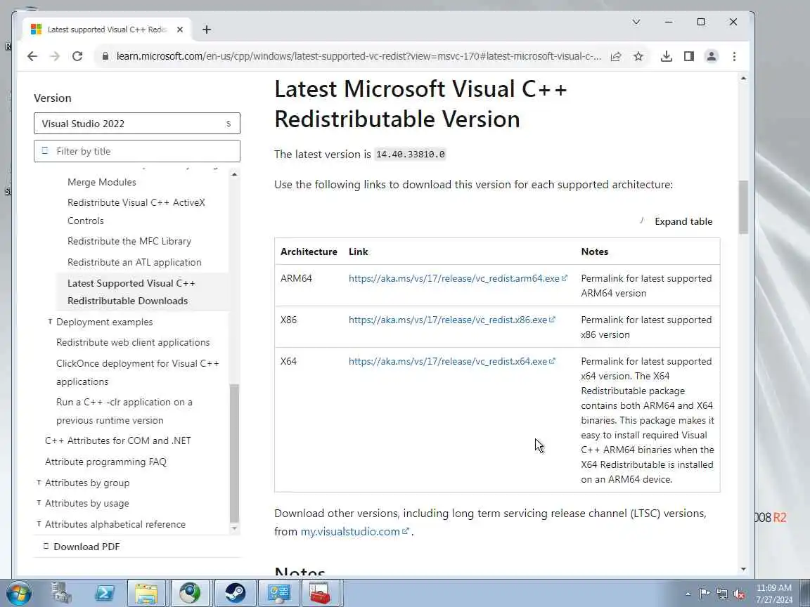Open Run a C++ -clr application page
Image resolution: width=810 pixels, height=607 pixels.
click(124, 411)
